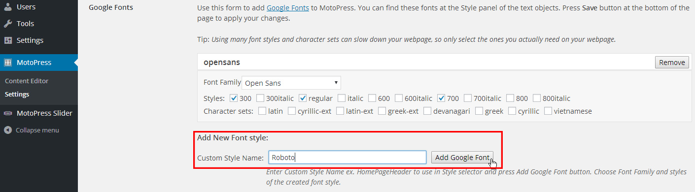The width and height of the screenshot is (695, 192).
Task: Click the Collapse menu arrow icon
Action: click(x=8, y=130)
